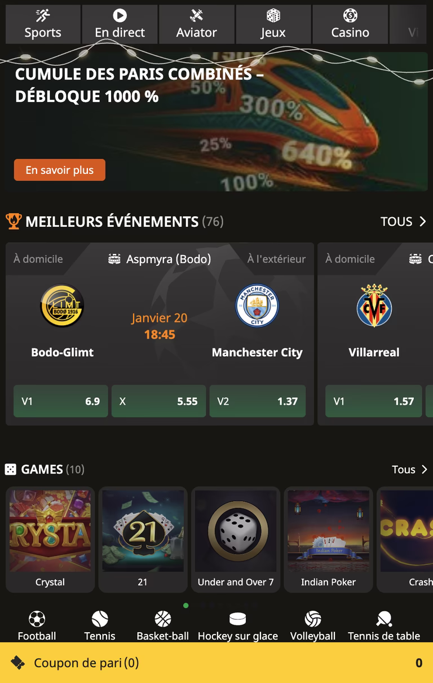Pick V2 odds 1.37 for Manchester City
433x683 pixels.
point(258,401)
